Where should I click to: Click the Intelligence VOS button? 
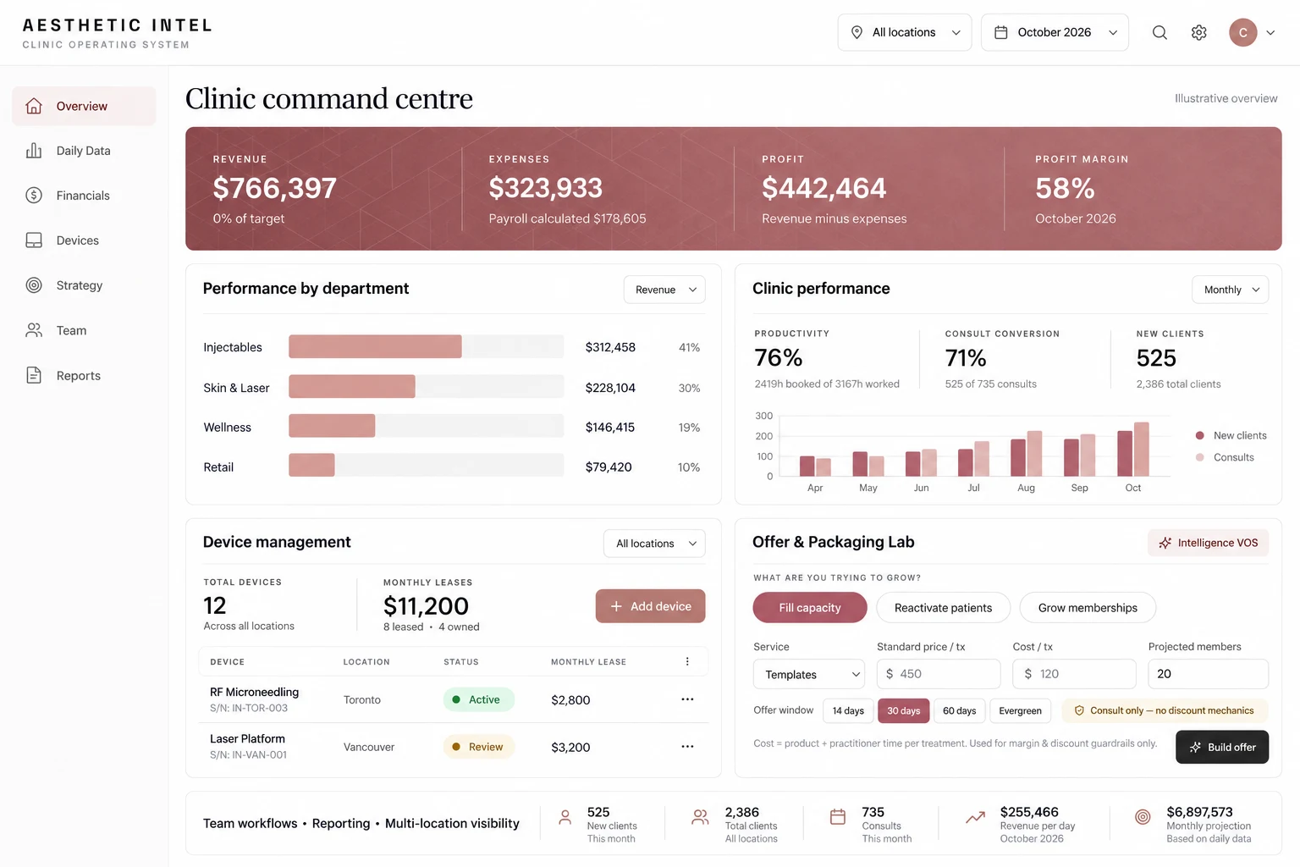tap(1209, 543)
